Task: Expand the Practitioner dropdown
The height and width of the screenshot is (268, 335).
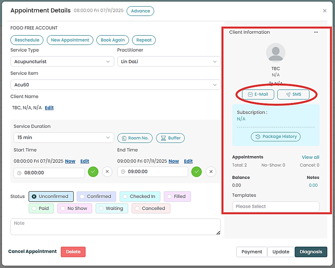Action: (169, 62)
